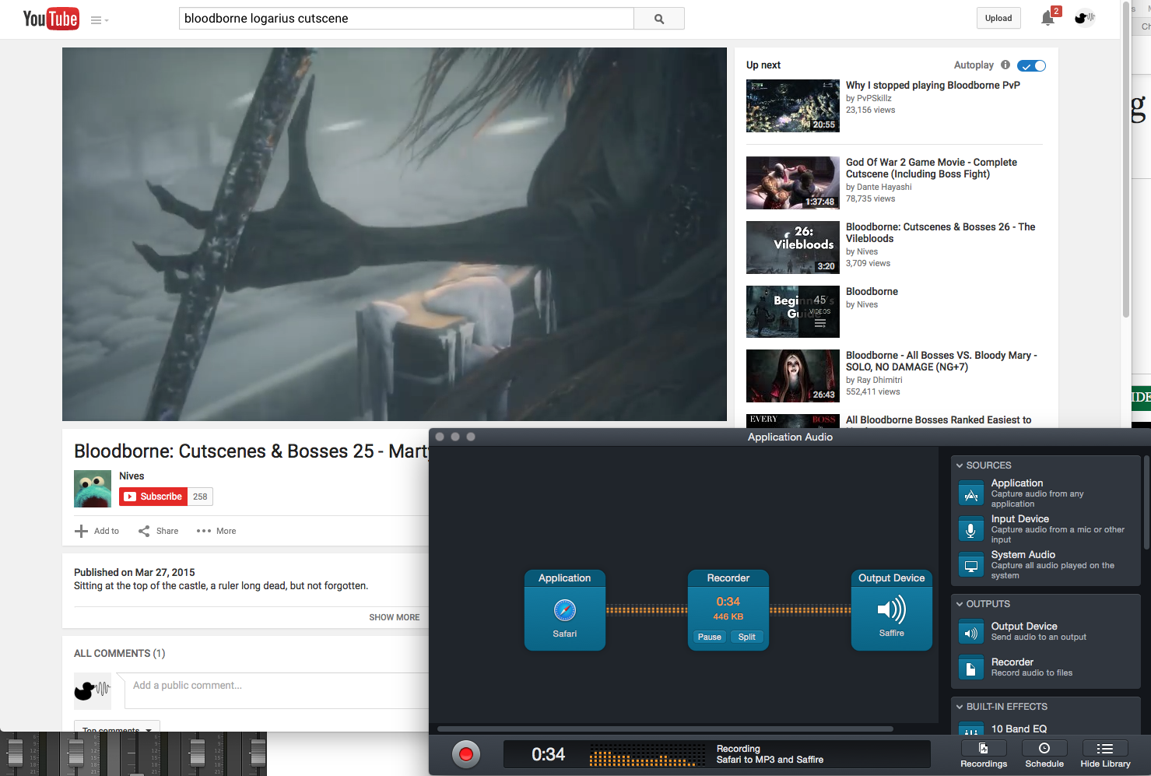
Task: Open the More options menu
Action: (216, 531)
